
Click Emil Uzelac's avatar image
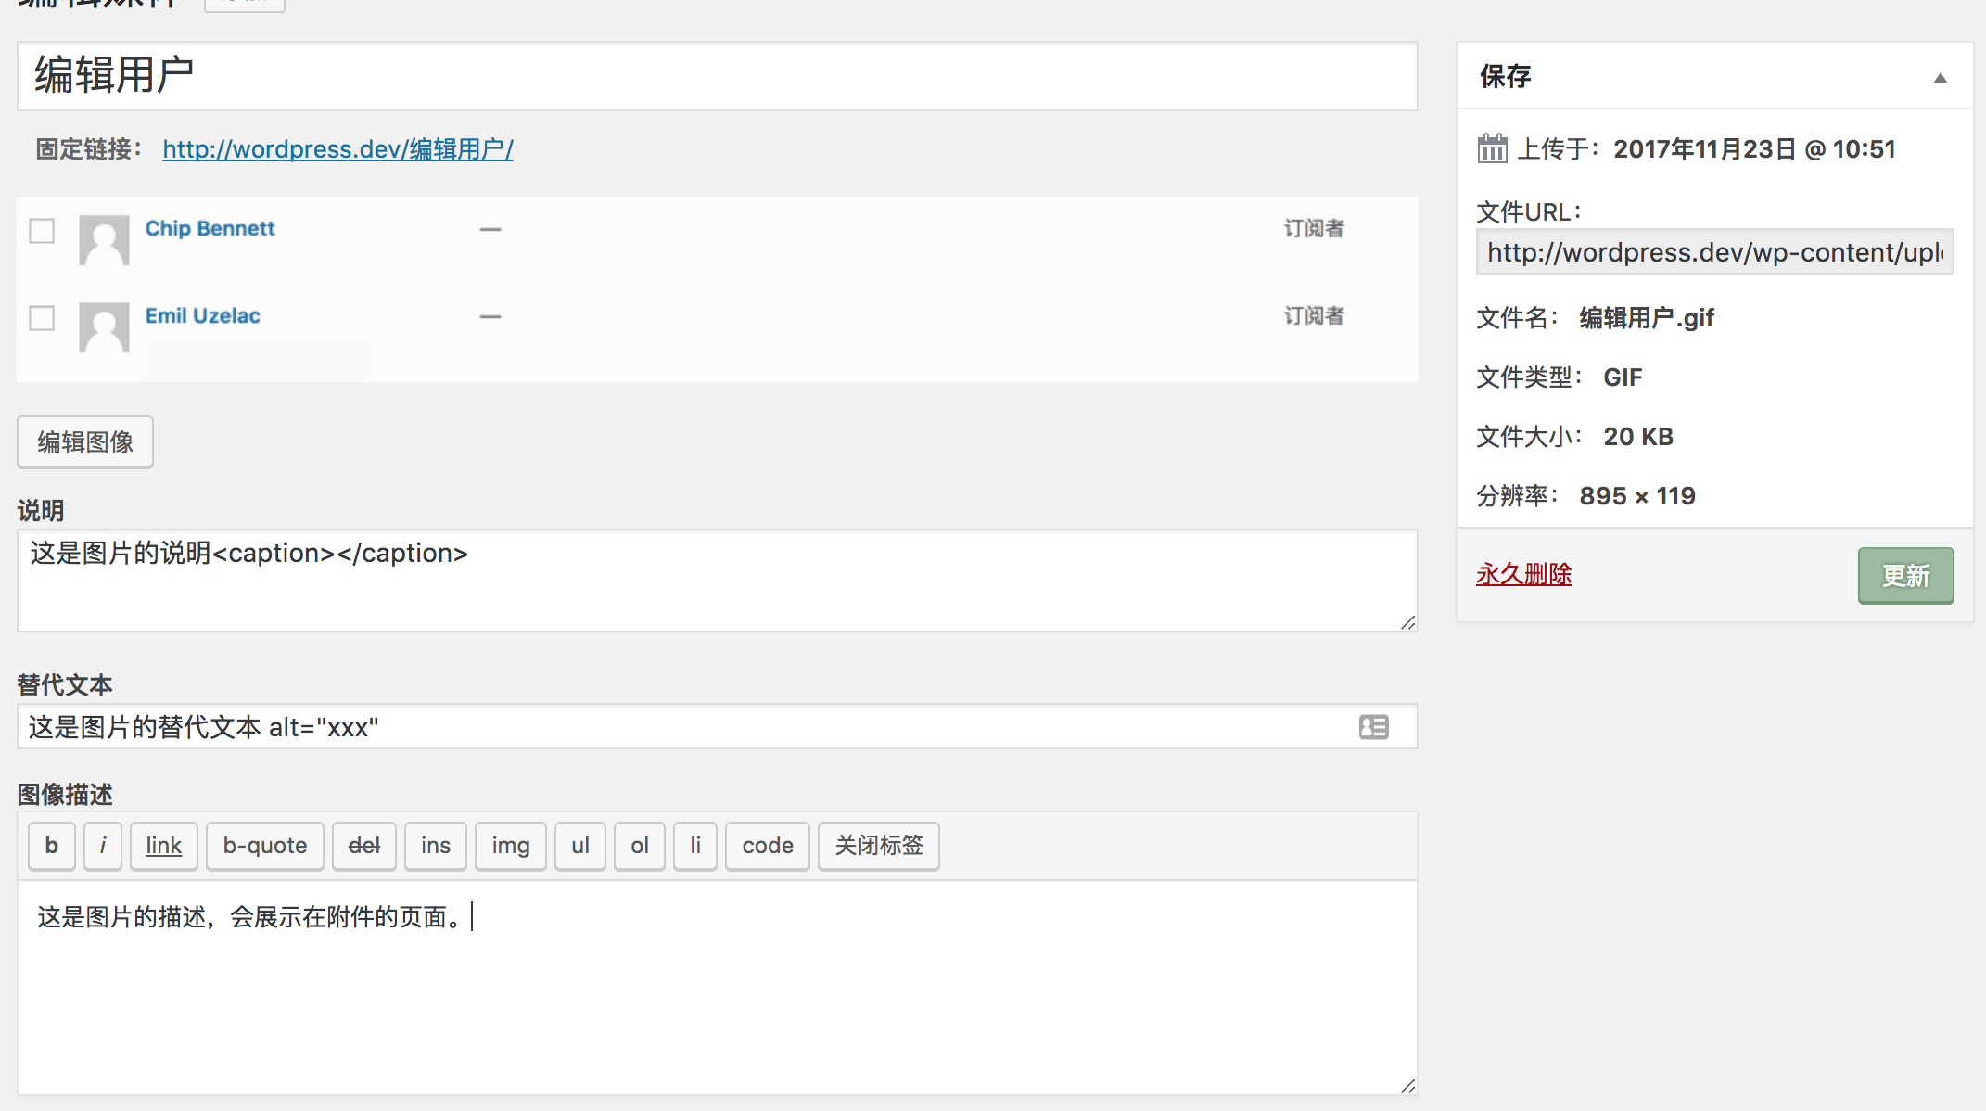point(104,326)
